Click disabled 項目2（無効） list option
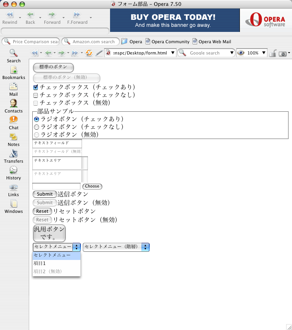This screenshot has width=292, height=330. point(56,272)
